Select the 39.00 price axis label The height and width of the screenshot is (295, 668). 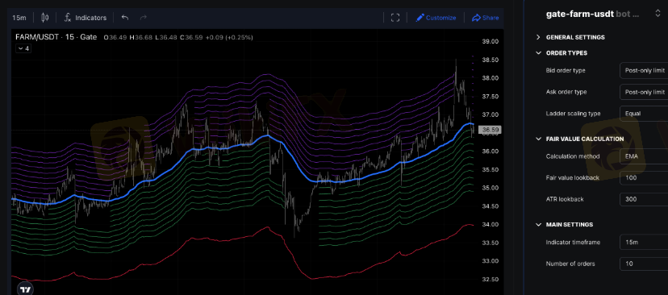[490, 41]
